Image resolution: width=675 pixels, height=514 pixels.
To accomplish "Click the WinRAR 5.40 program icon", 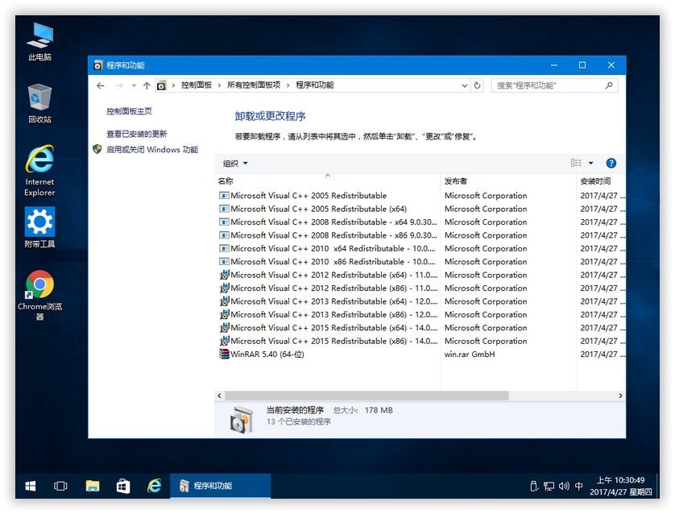I will pyautogui.click(x=224, y=354).
